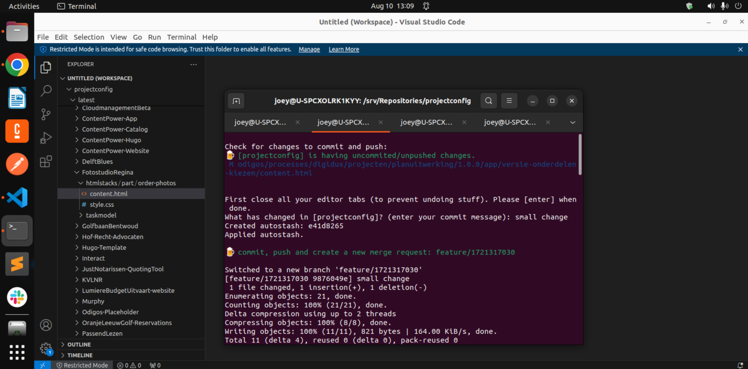Launch Google Chrome from the dock

point(17,65)
